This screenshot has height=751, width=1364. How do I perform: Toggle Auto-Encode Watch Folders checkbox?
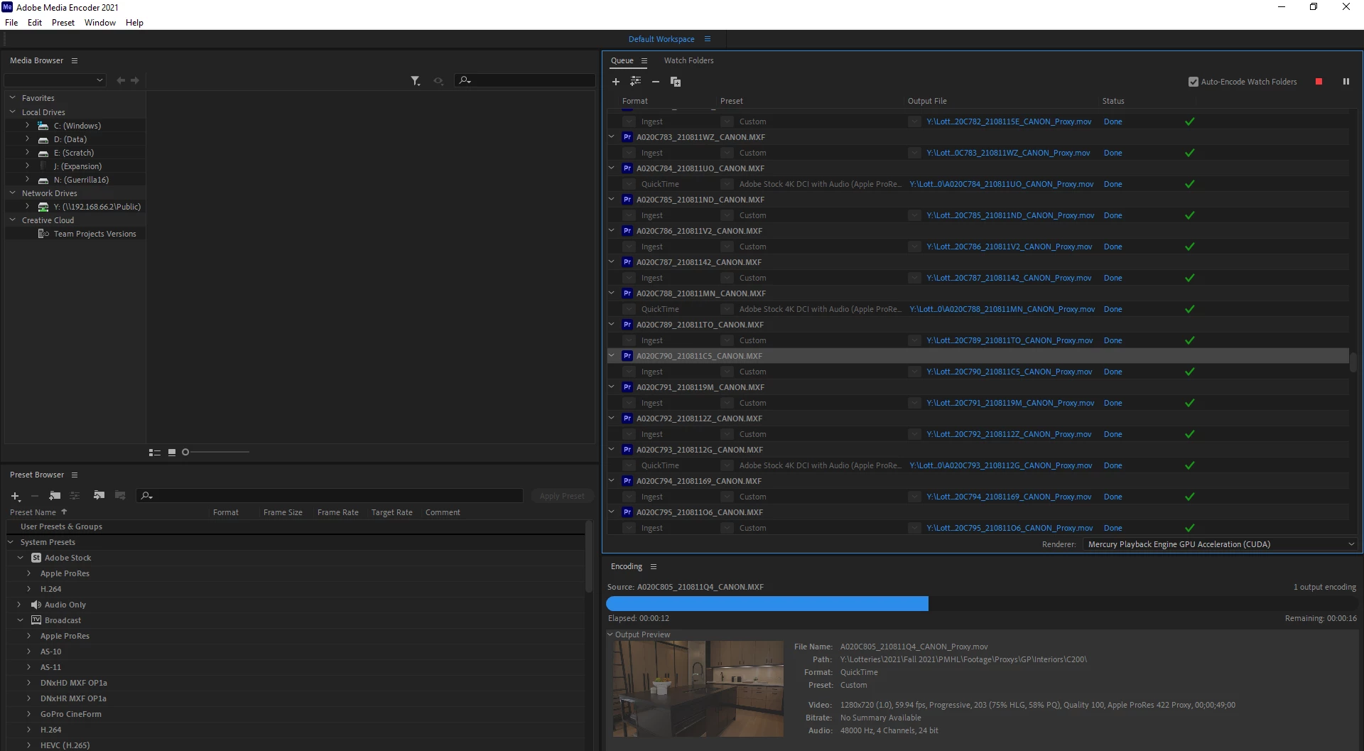tap(1193, 82)
